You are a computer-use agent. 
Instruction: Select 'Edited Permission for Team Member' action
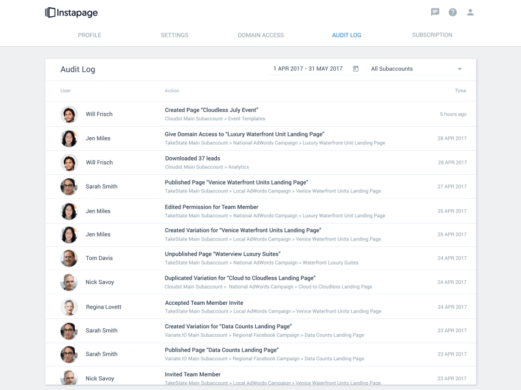(211, 207)
